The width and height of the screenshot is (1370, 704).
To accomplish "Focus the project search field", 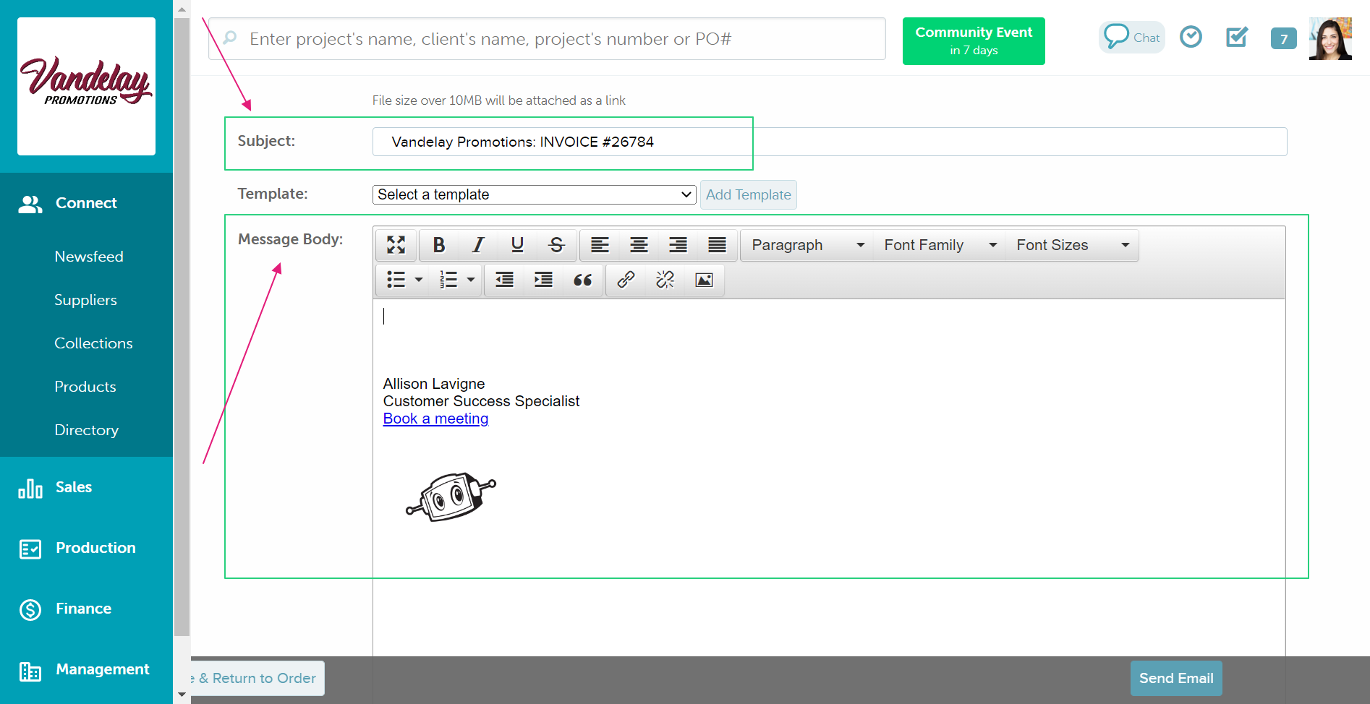I will click(547, 39).
